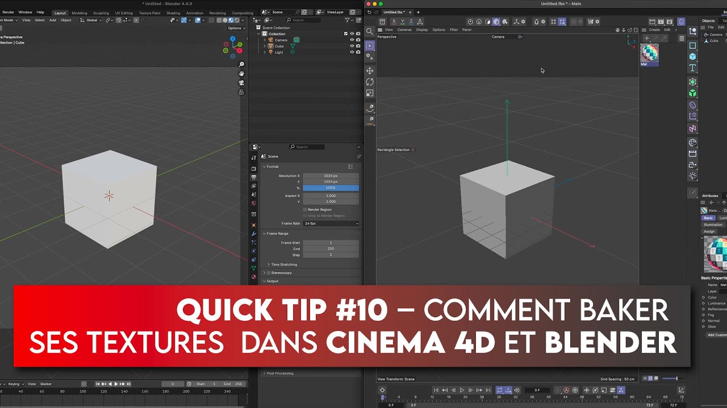Viewport: 727px width, 408px height.
Task: Enable Stereoscopy checkbox in Blender
Action: 269,273
